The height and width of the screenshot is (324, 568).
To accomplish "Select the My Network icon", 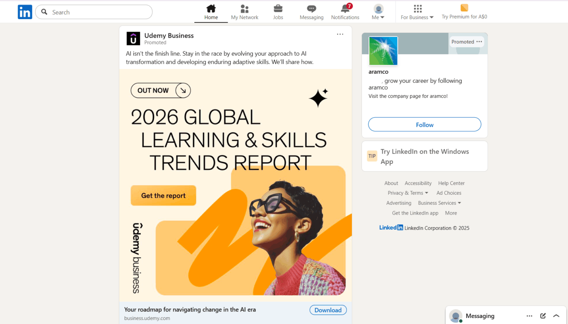I will pos(244,9).
